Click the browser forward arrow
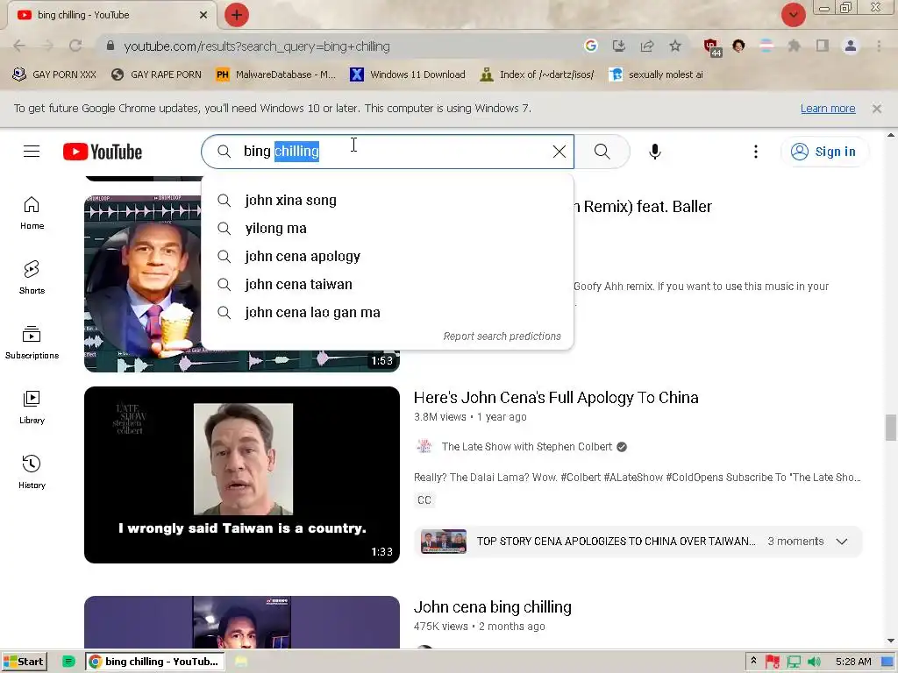Viewport: 898px width, 673px height. click(47, 46)
